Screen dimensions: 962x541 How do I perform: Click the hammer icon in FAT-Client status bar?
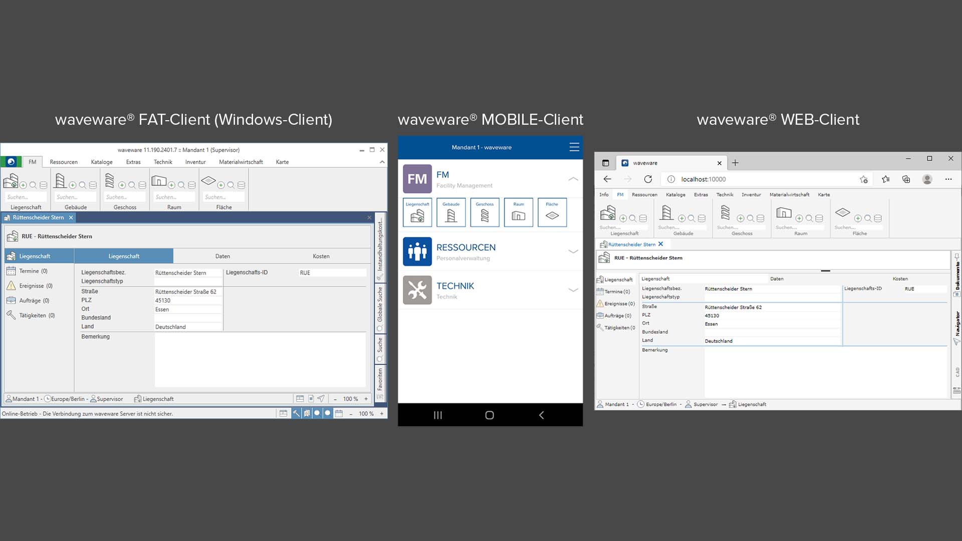pyautogui.click(x=296, y=413)
